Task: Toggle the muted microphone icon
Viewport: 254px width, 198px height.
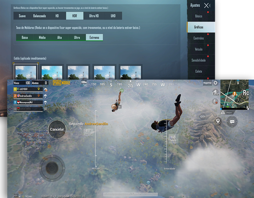Action: click(215, 102)
